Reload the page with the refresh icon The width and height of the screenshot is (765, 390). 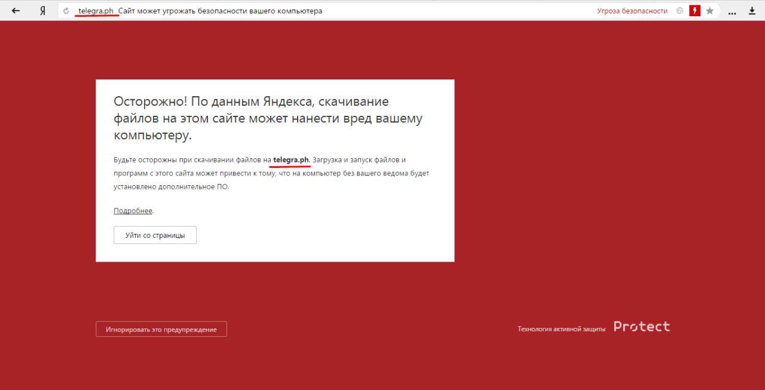[66, 11]
